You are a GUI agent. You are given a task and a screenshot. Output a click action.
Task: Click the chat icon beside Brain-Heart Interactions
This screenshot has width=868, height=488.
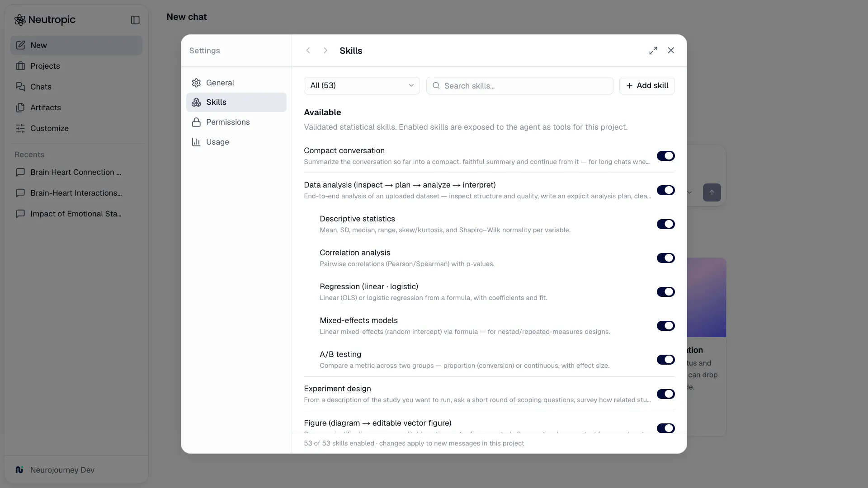point(20,193)
